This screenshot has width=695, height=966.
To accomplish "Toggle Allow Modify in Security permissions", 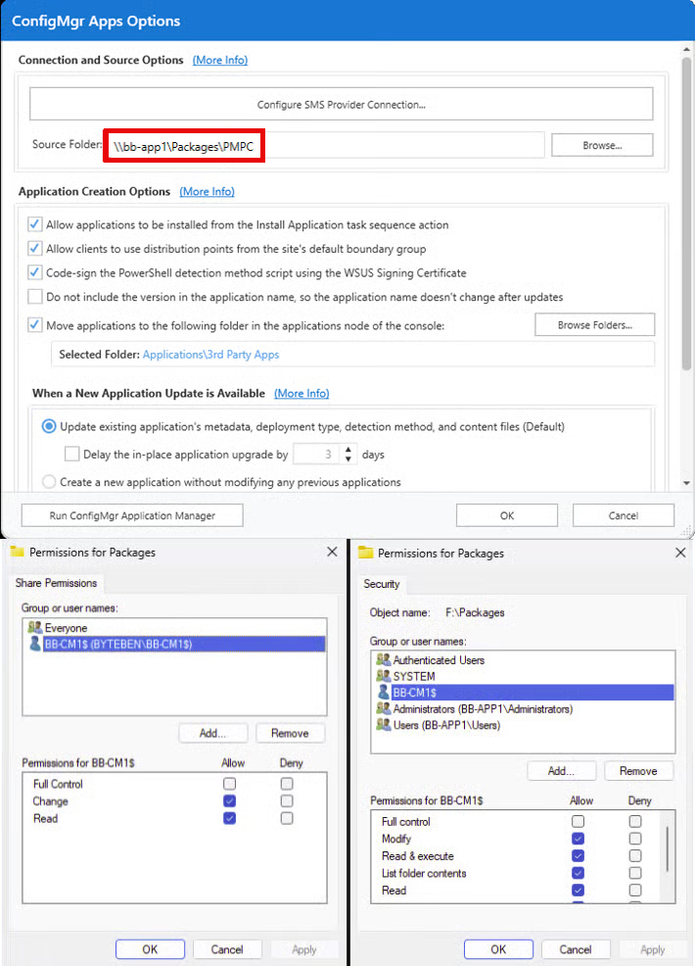I will [x=579, y=839].
